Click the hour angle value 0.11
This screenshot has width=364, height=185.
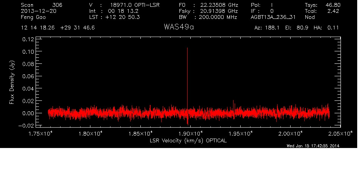[x=333, y=28]
